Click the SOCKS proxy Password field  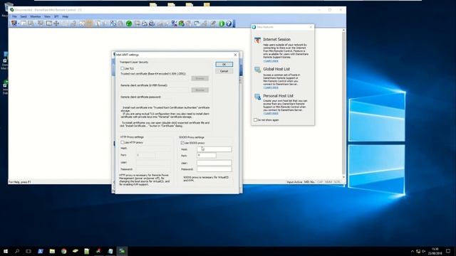214,169
